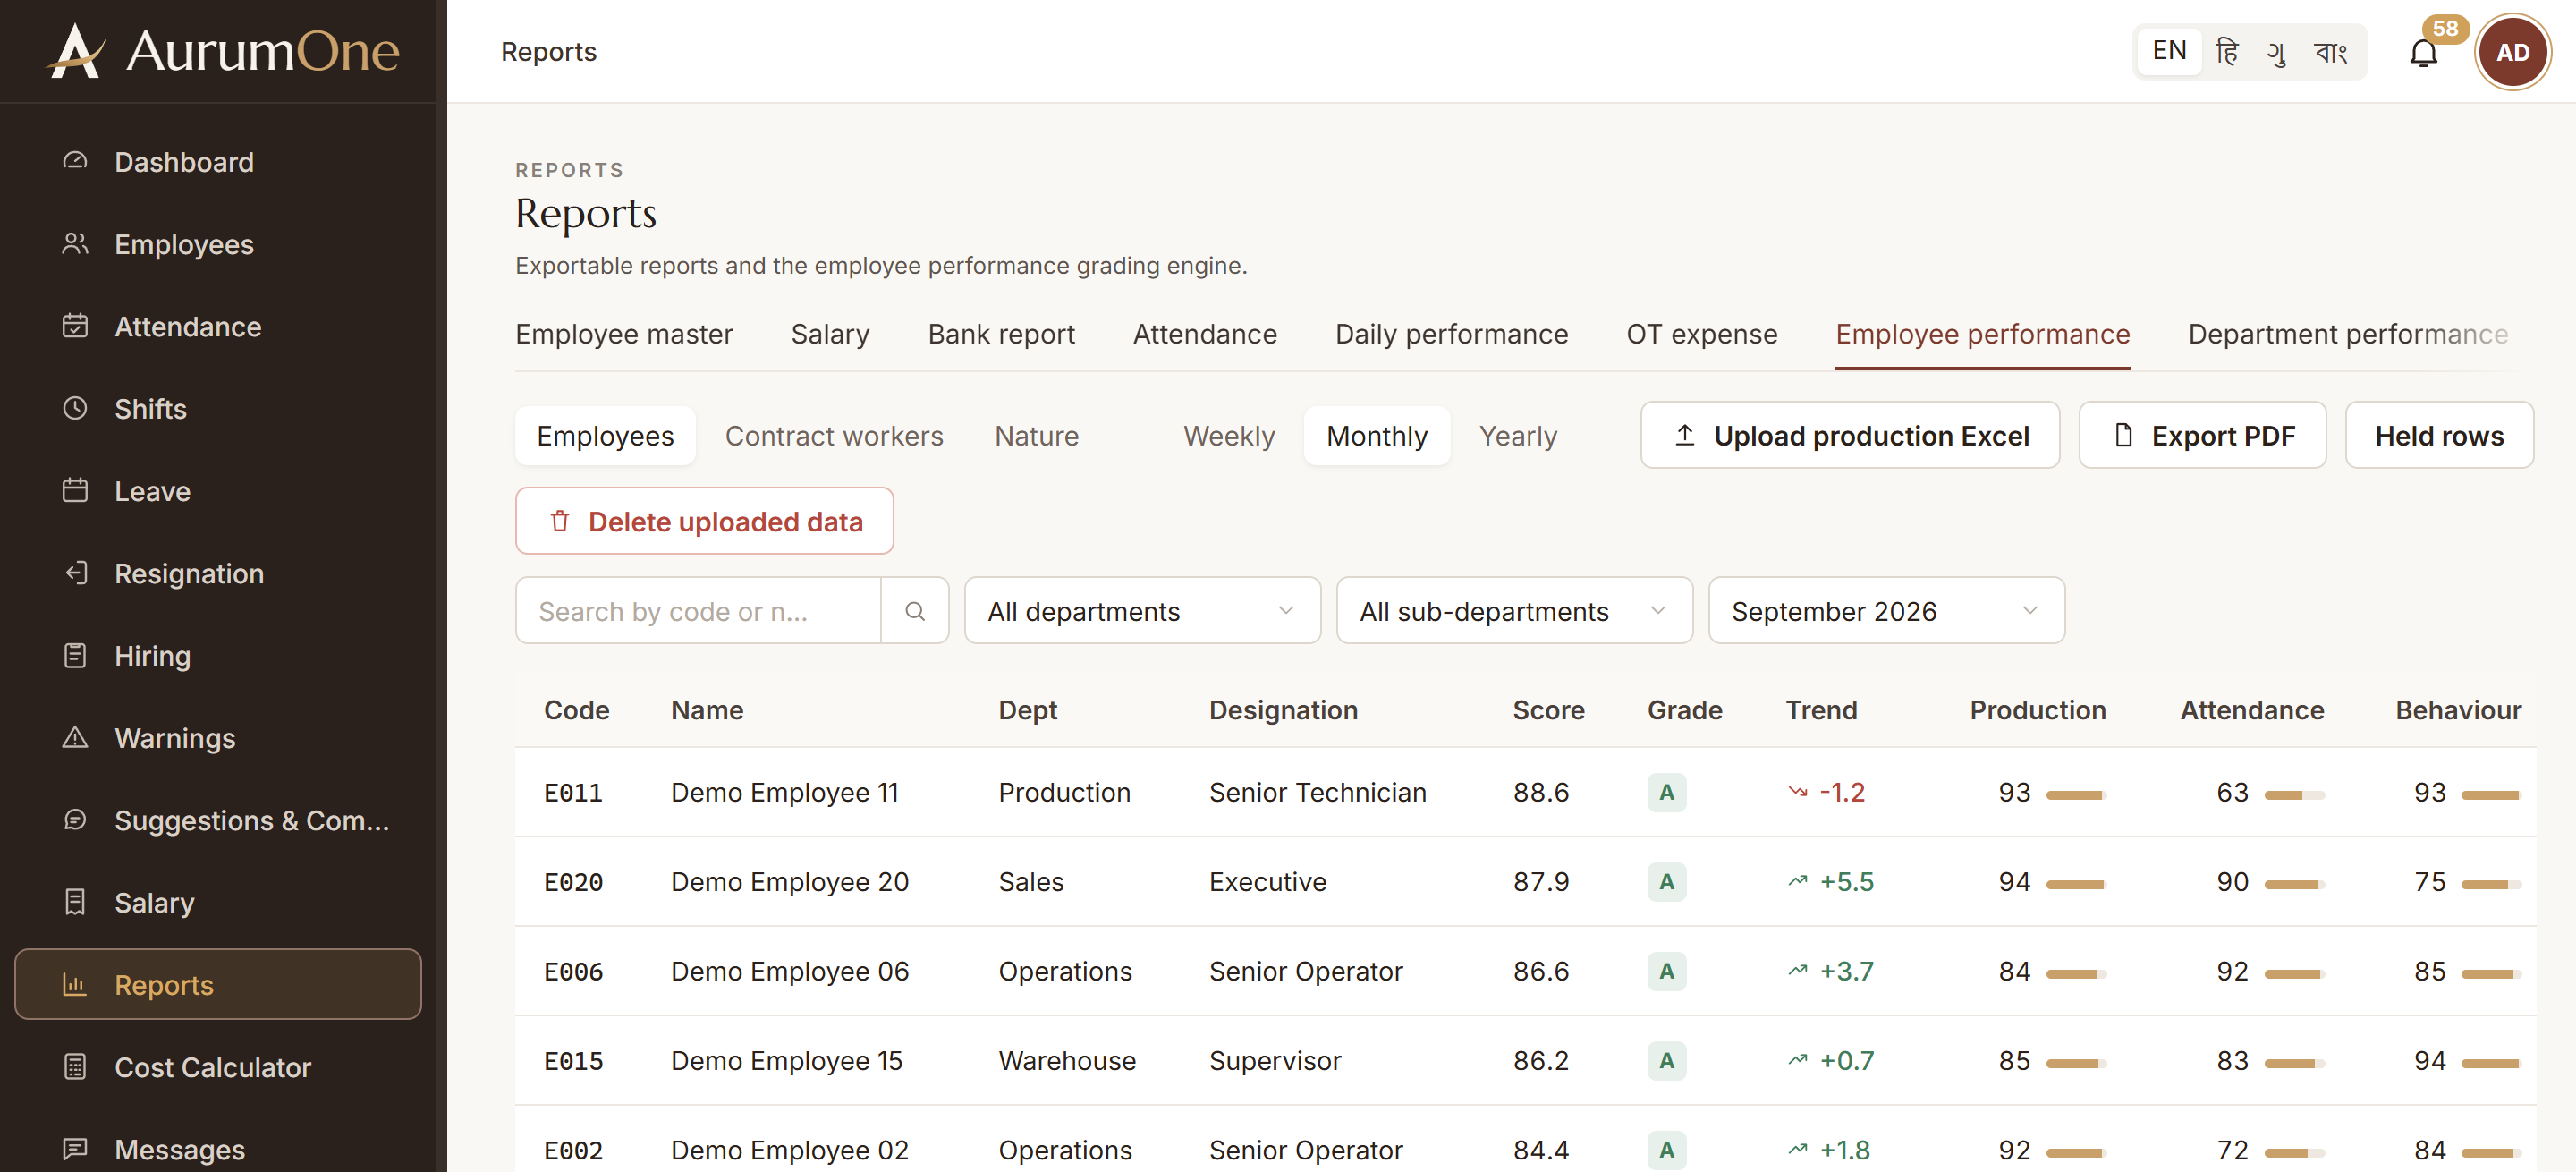2576x1172 pixels.
Task: Select the Contract workers segment
Action: [834, 436]
